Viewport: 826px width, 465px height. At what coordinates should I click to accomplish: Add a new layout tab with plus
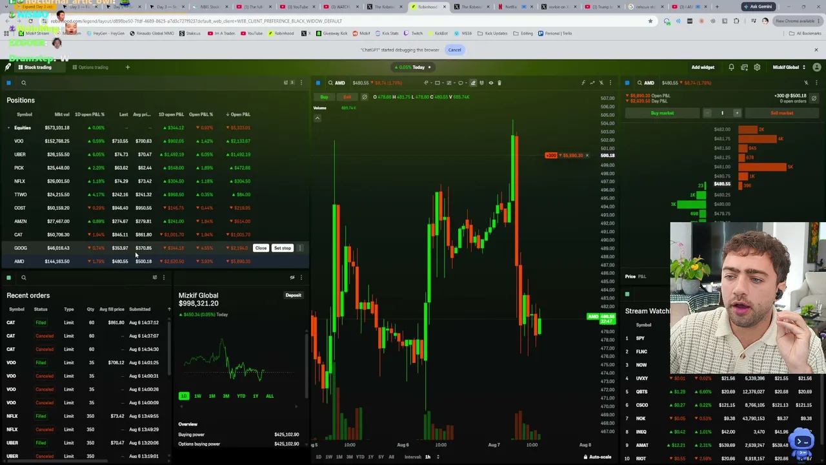(127, 67)
